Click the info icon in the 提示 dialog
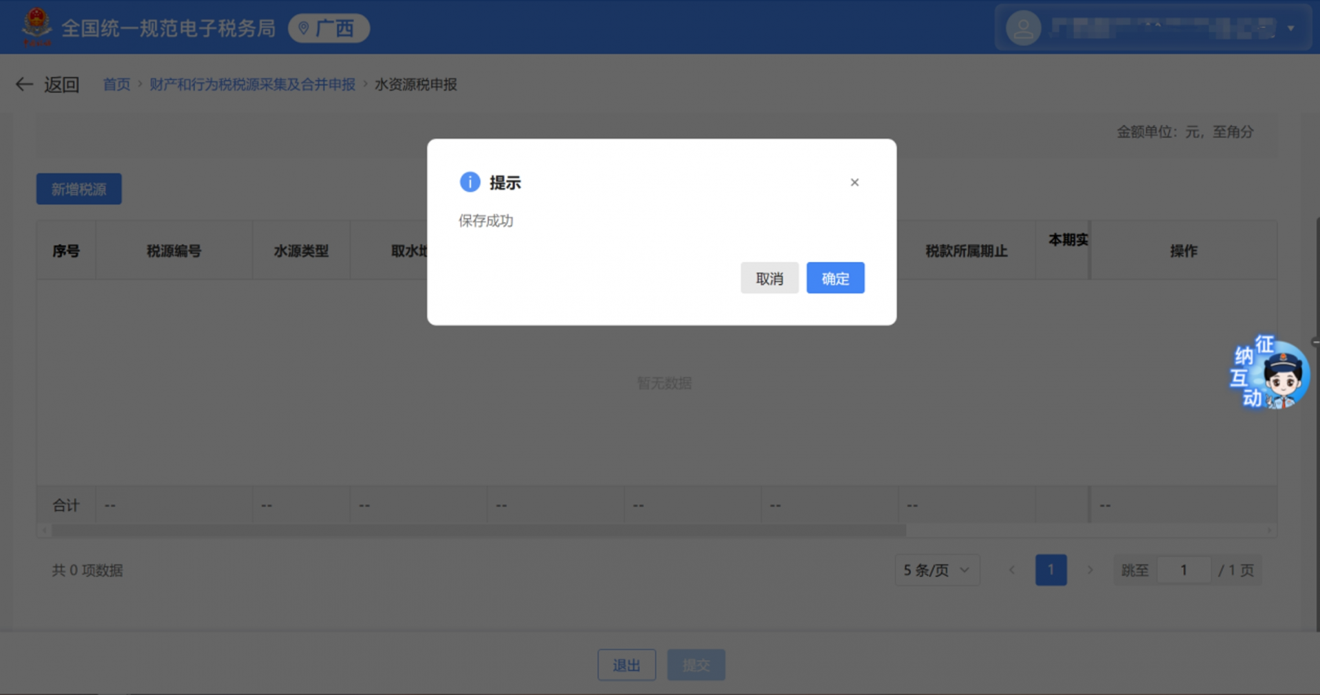The image size is (1320, 695). [x=470, y=182]
